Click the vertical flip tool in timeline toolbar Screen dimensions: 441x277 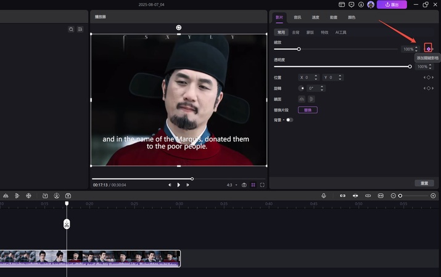tap(17, 196)
